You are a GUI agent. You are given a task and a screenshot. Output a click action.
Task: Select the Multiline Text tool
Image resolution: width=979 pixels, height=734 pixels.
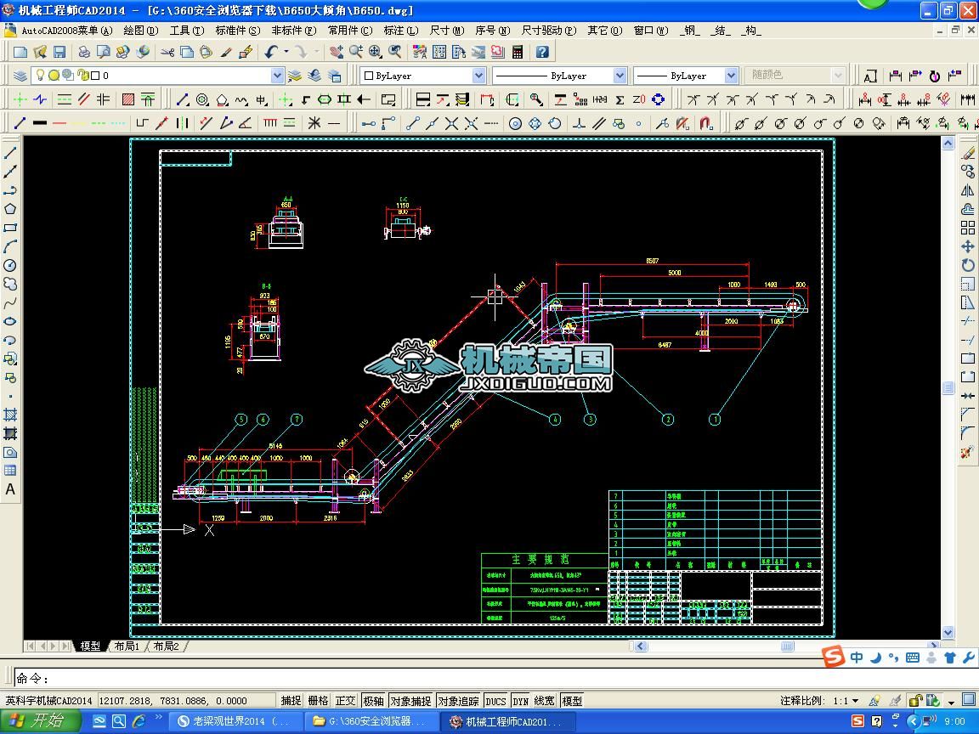10,489
